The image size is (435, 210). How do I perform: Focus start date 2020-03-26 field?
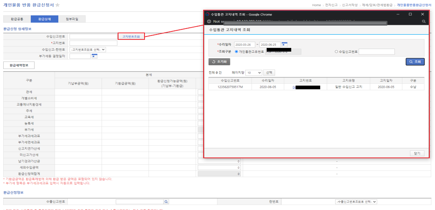coord(244,45)
